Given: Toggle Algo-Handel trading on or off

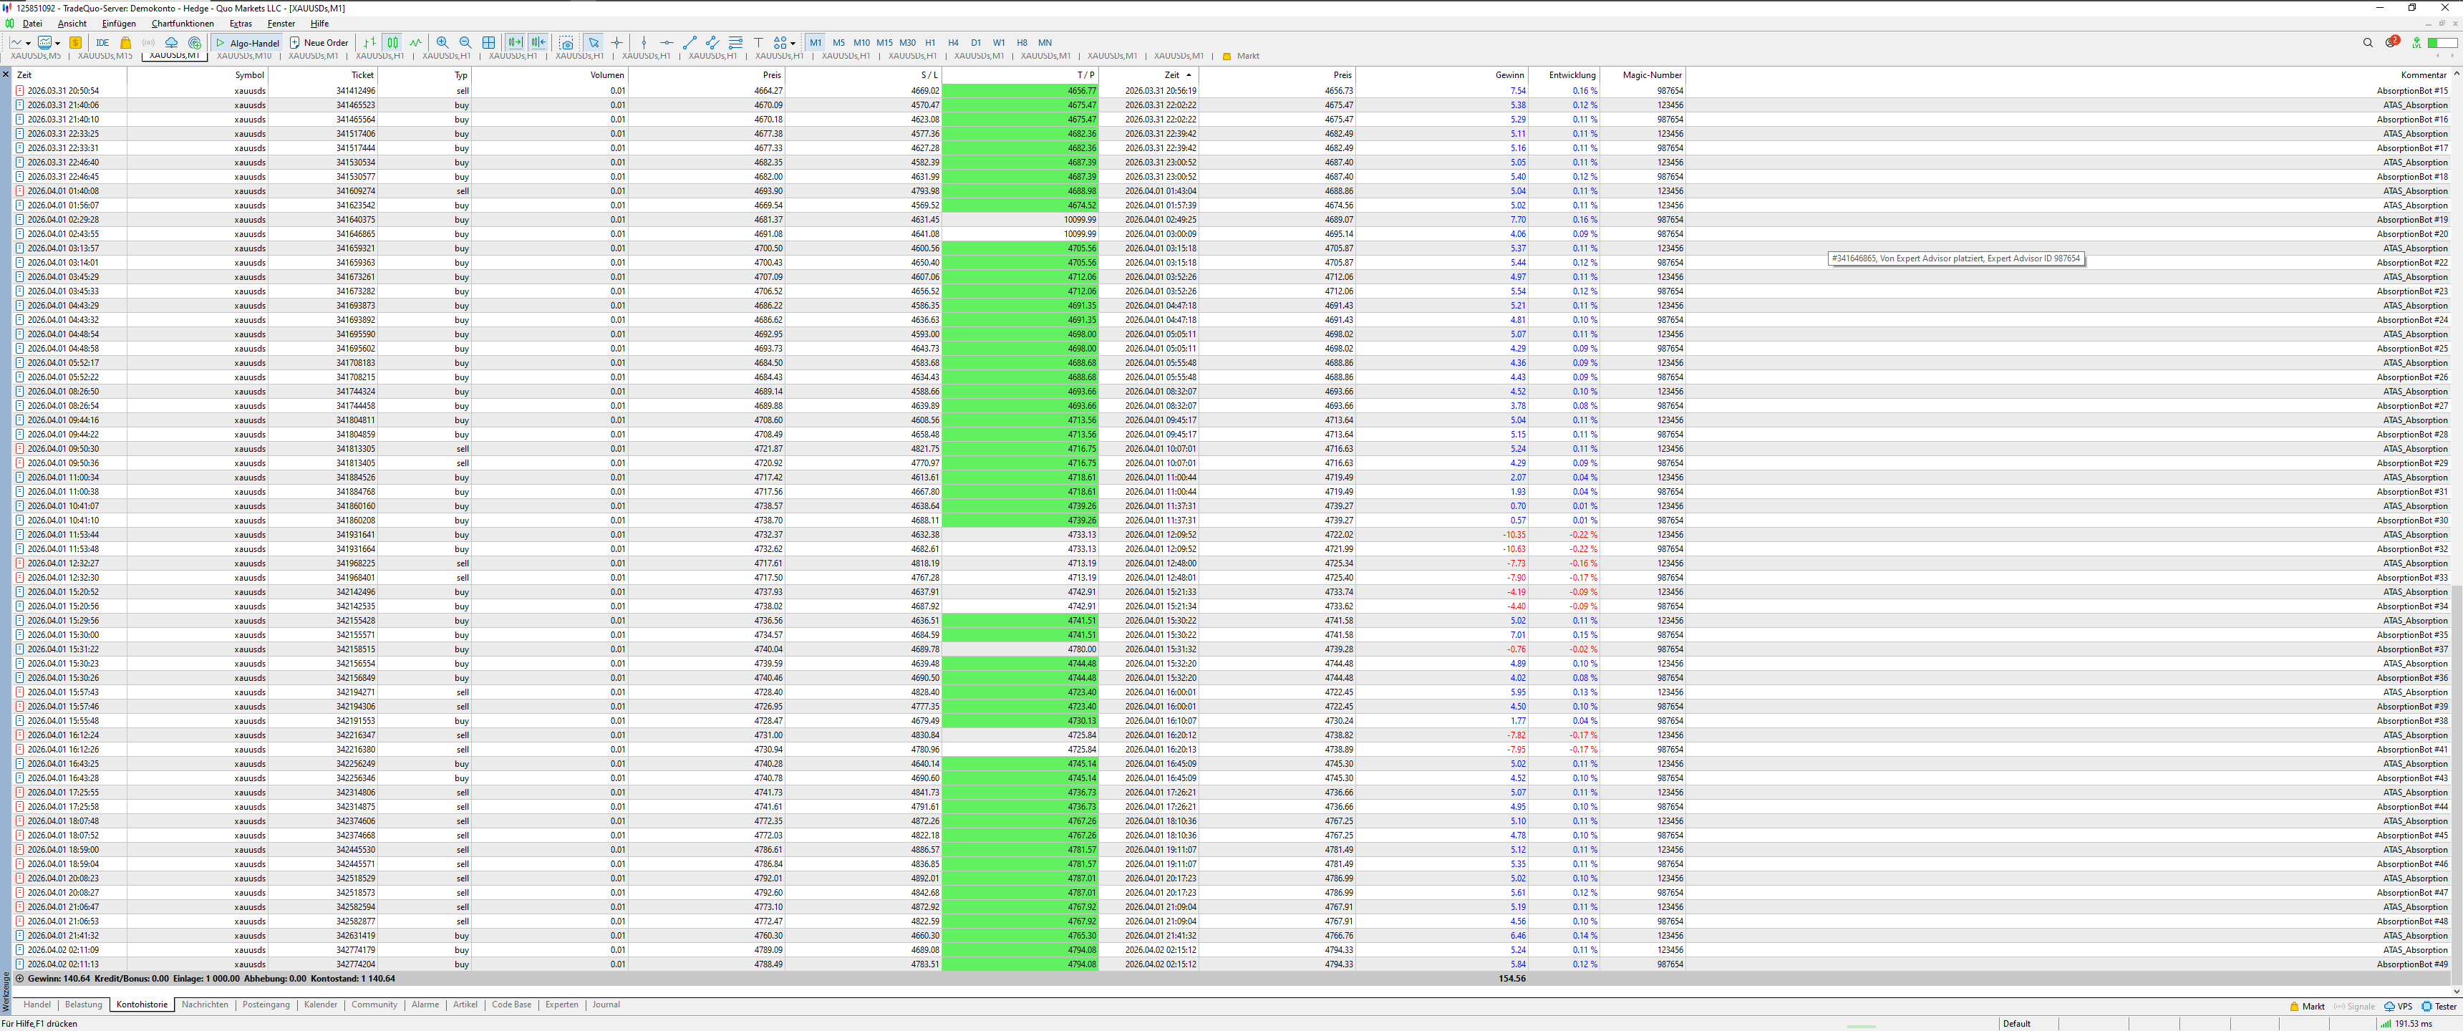Looking at the screenshot, I should coord(247,42).
